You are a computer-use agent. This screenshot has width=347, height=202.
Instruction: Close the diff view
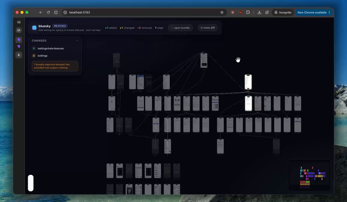pyautogui.click(x=208, y=28)
